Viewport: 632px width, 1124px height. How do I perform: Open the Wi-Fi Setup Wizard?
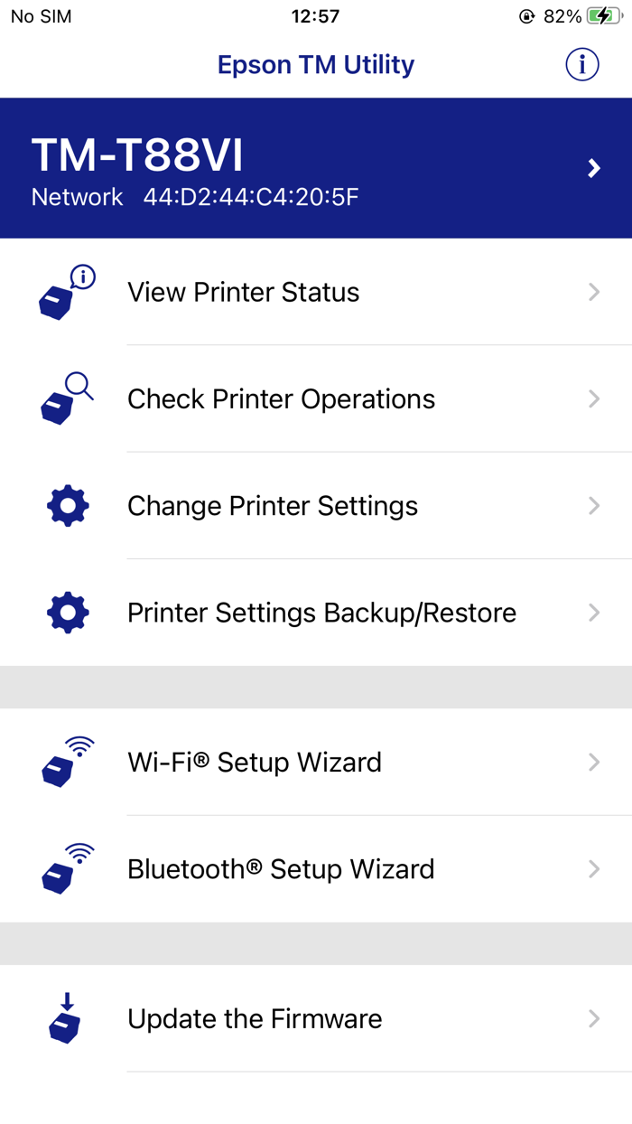(x=253, y=762)
